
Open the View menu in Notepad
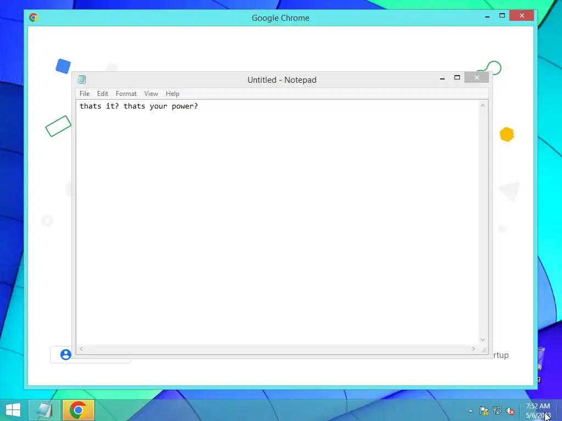151,93
